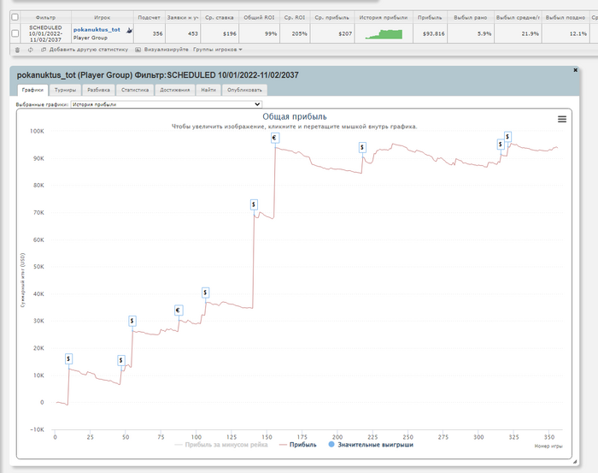
Task: Sort by the 'Выбыл рано' column header
Action: 470,18
